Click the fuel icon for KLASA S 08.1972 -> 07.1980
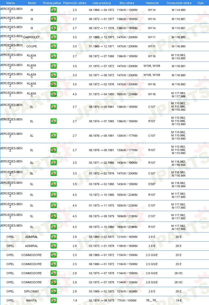209x305 pixels. pyautogui.click(x=54, y=56)
